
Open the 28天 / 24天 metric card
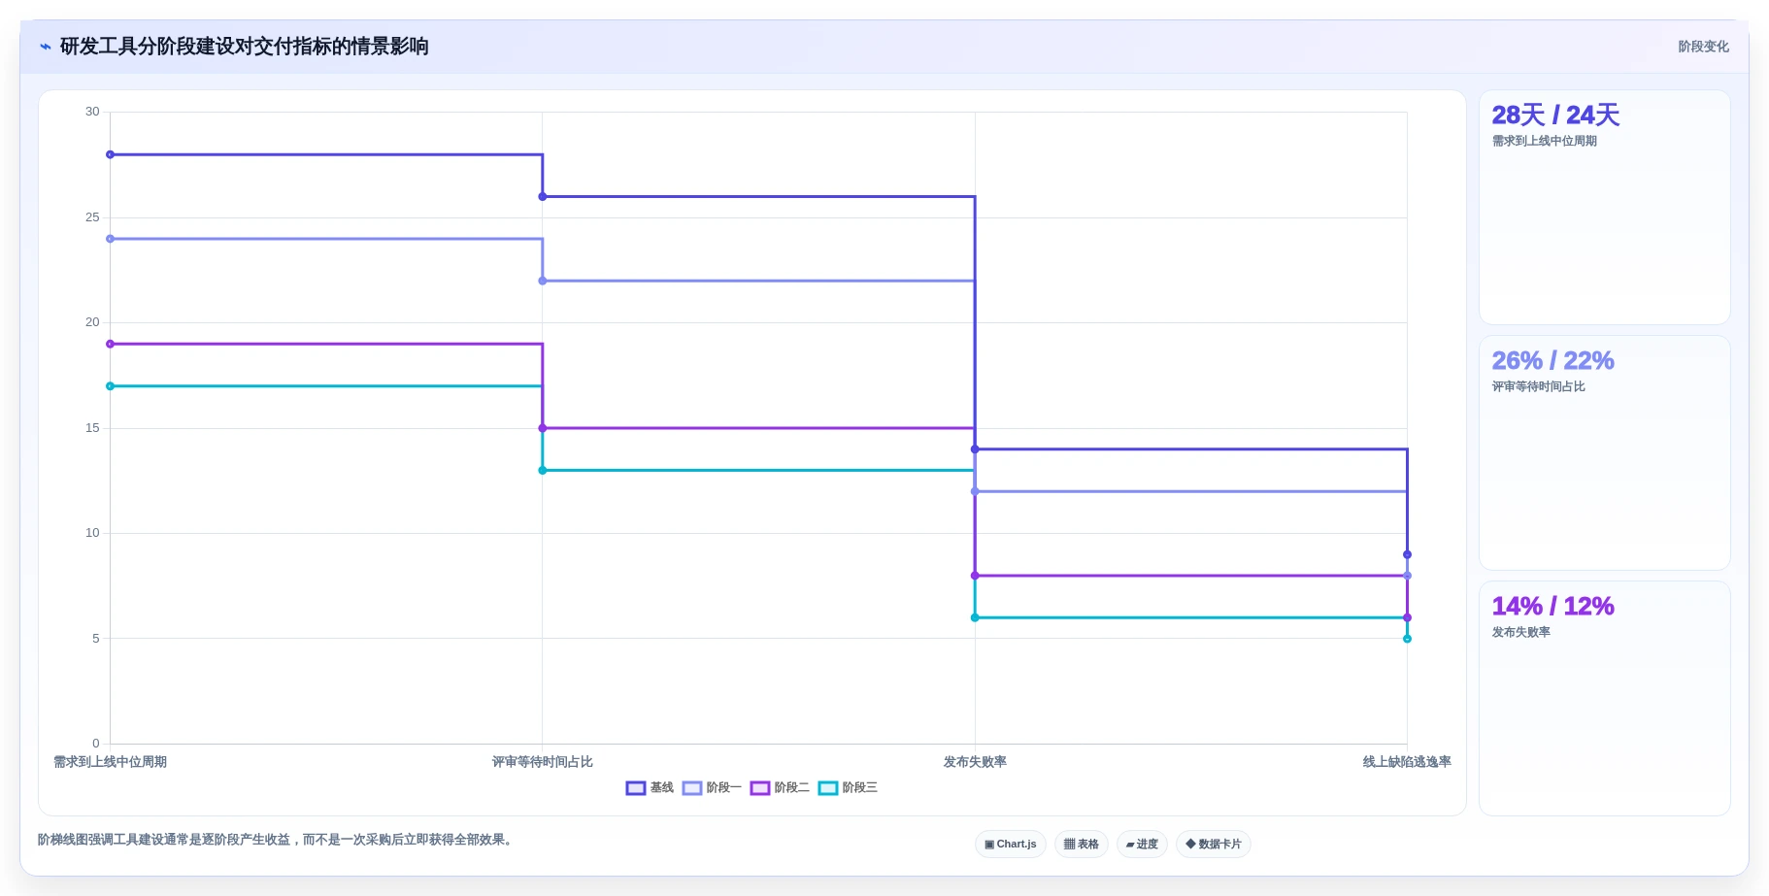[1604, 208]
